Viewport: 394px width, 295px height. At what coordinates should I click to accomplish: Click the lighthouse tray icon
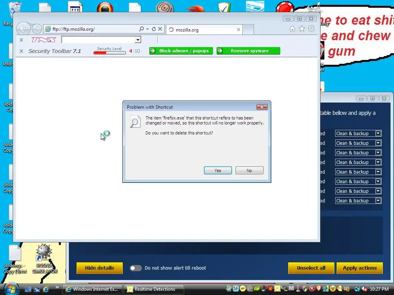[x=298, y=289]
